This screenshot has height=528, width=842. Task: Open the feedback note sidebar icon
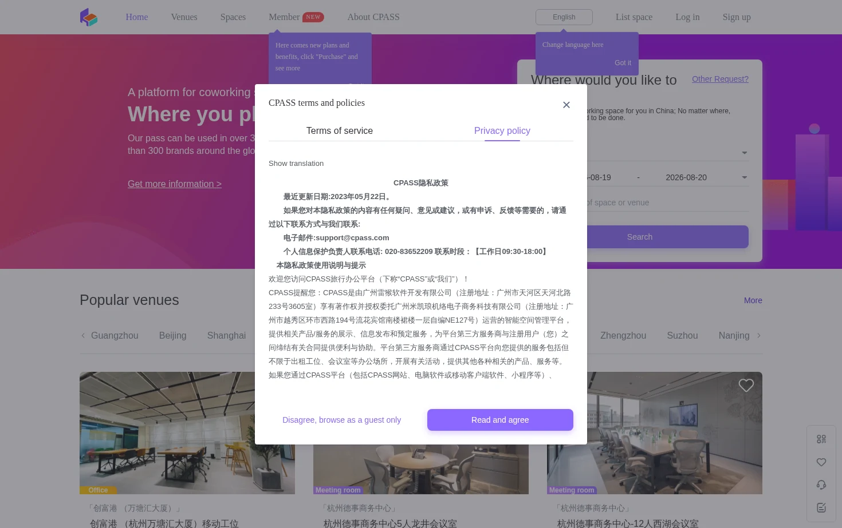click(821, 507)
